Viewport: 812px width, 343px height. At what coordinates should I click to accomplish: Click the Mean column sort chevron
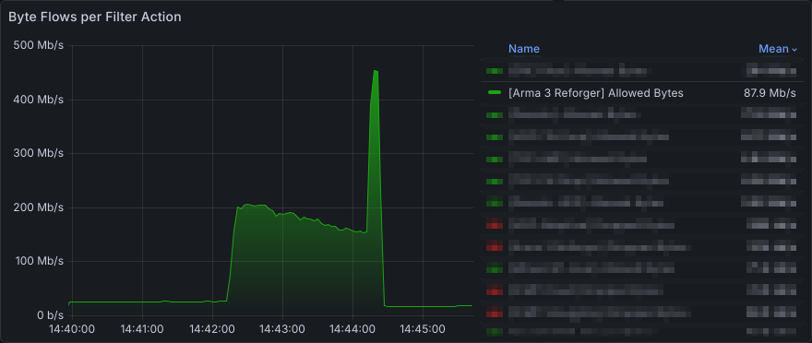pos(794,49)
